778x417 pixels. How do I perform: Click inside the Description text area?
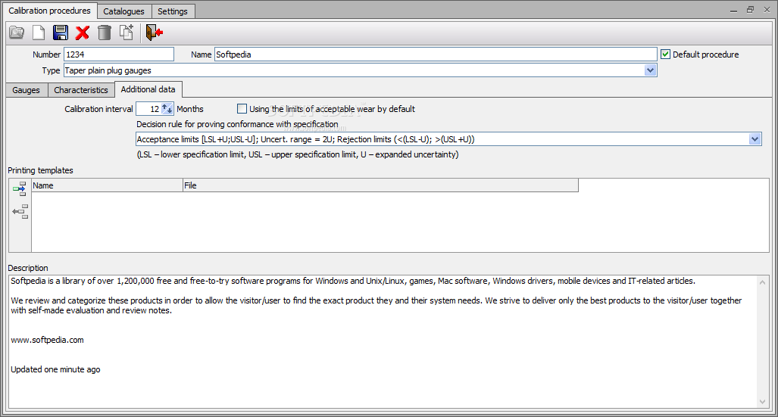coord(382,341)
